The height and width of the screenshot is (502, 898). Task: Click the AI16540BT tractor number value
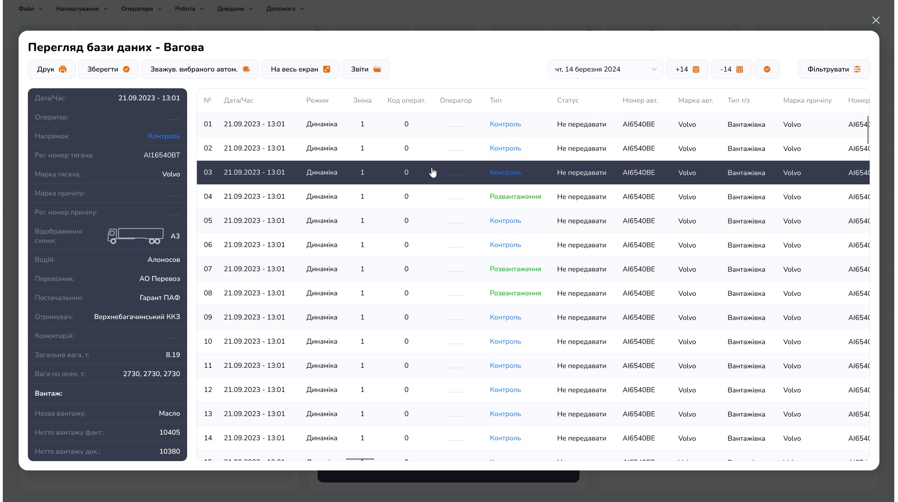pos(162,155)
